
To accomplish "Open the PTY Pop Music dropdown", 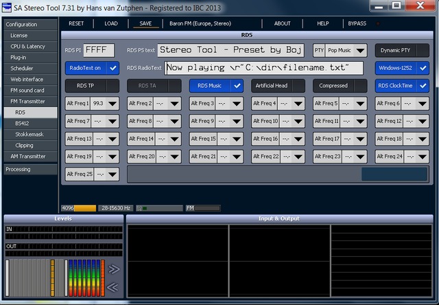I will [x=360, y=50].
